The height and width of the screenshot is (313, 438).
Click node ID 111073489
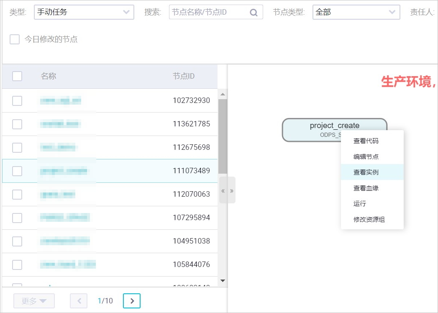pos(191,171)
